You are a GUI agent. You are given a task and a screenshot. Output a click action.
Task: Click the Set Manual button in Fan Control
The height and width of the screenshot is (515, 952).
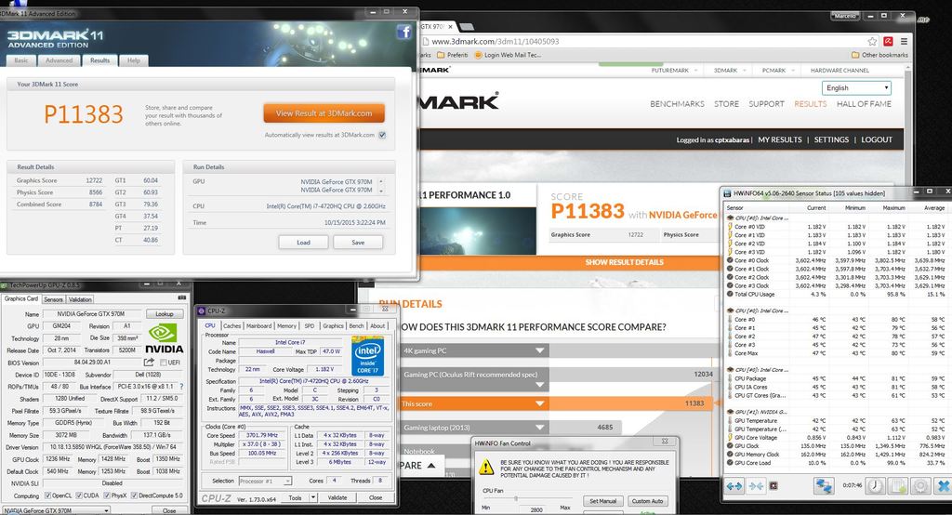(x=602, y=501)
